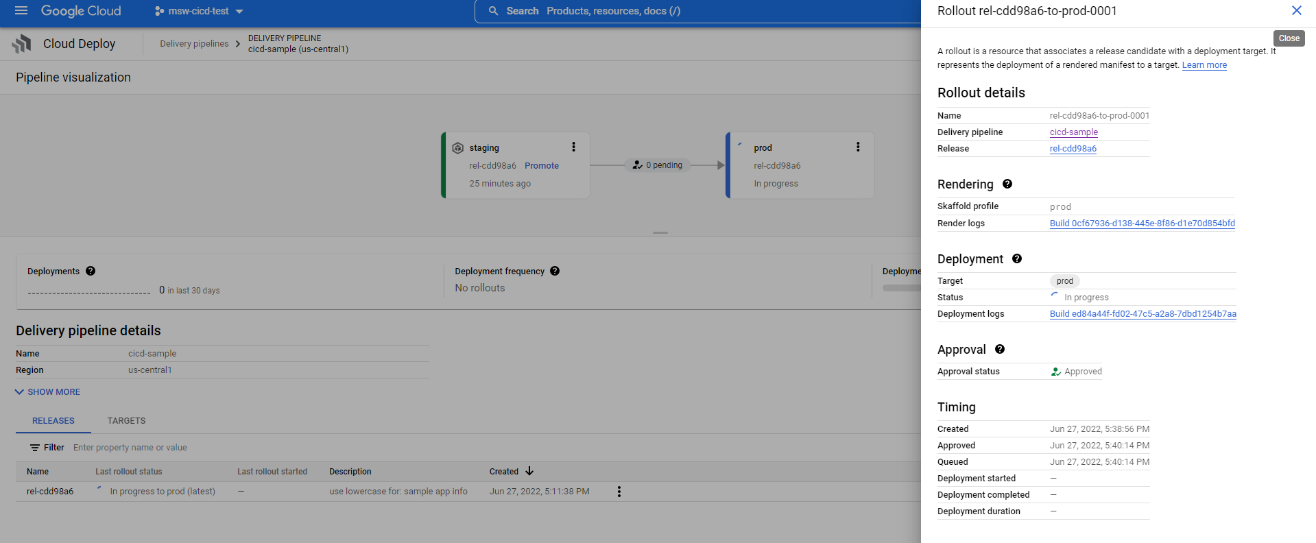
Task: Click the prod target card
Action: [x=800, y=165]
